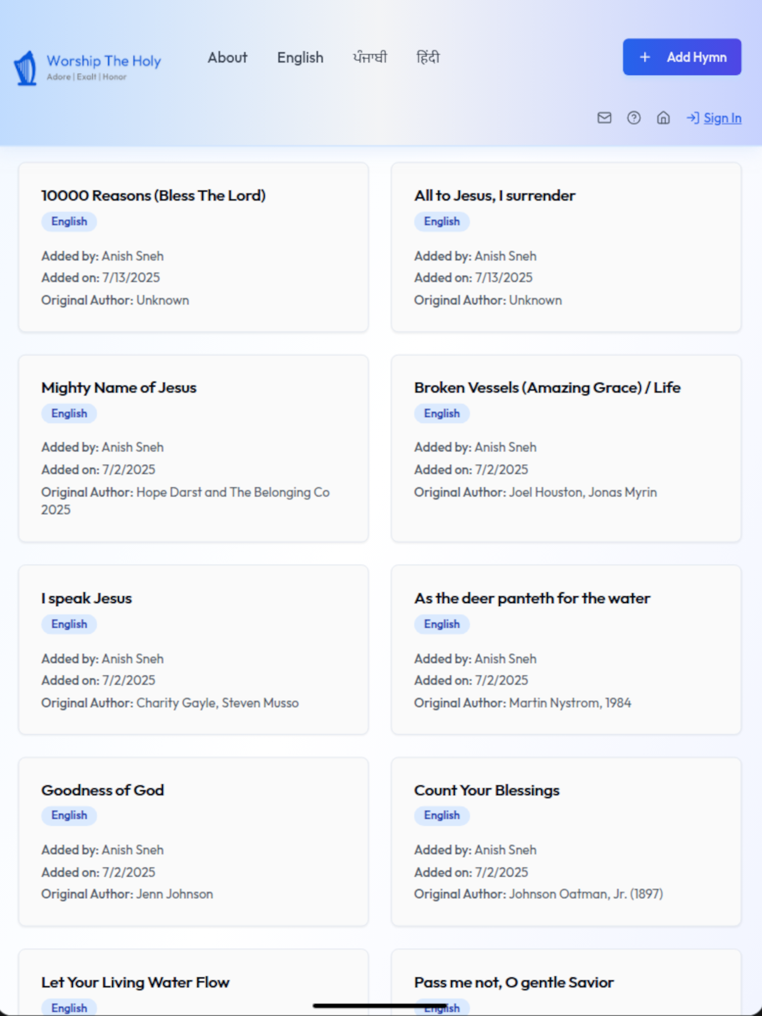Click the iOS home indicator bar
Screen dimensions: 762x1016
click(x=381, y=1005)
